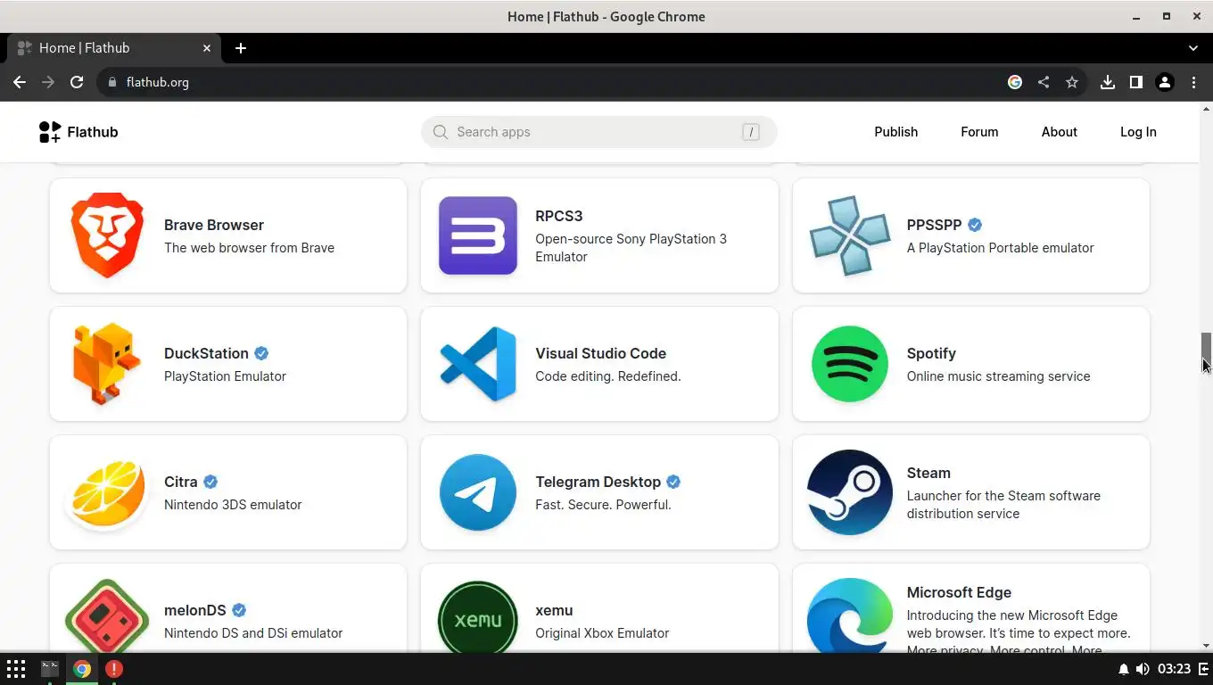
Task: Close the Home | Flathub tab
Action: tap(207, 48)
